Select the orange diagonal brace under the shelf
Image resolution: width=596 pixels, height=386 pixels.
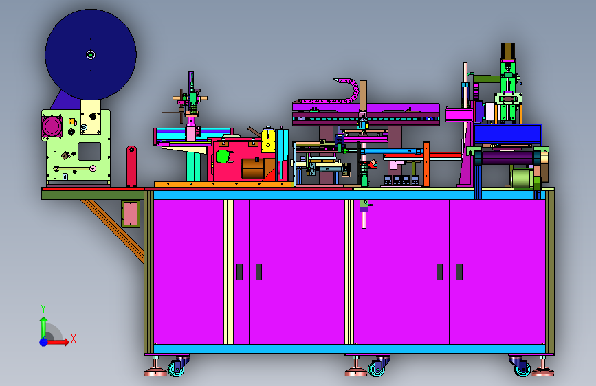pyautogui.click(x=113, y=231)
